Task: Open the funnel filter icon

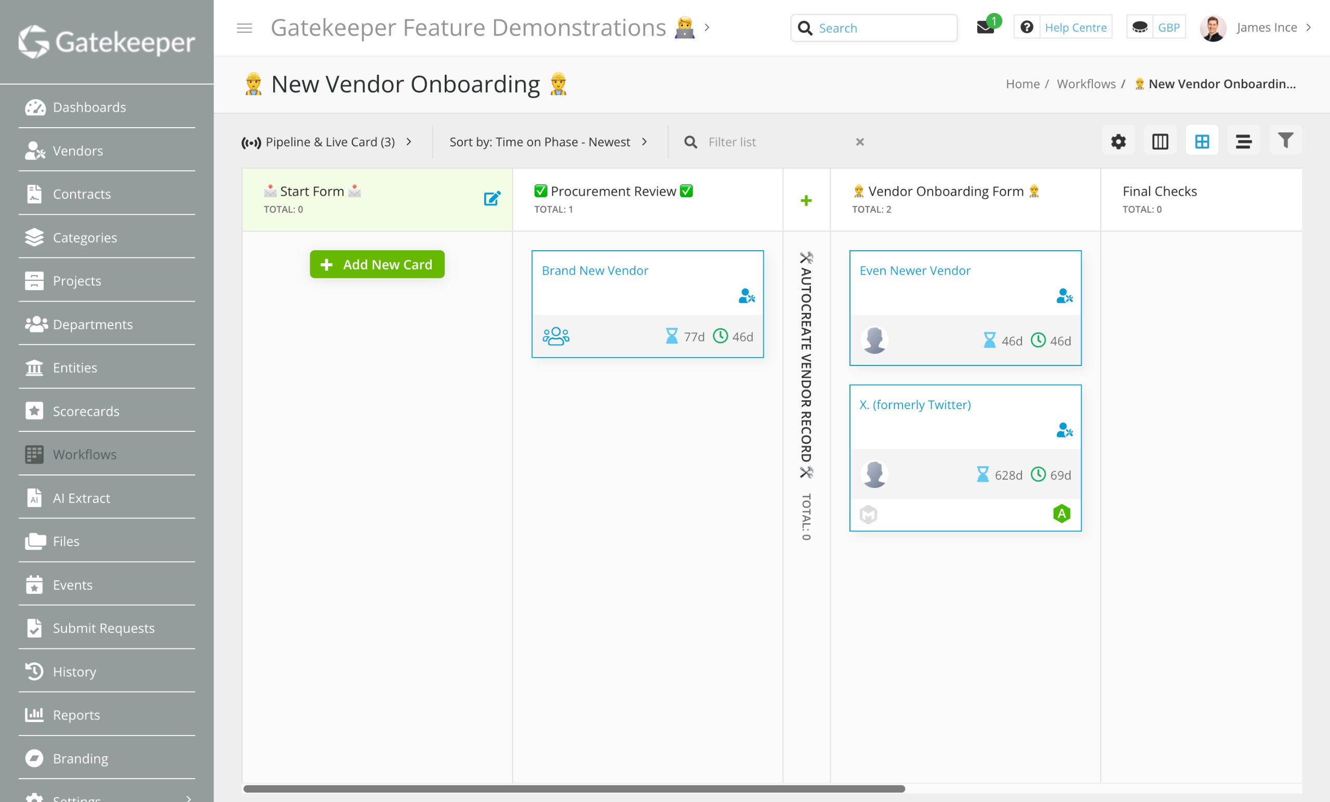Action: pos(1285,141)
